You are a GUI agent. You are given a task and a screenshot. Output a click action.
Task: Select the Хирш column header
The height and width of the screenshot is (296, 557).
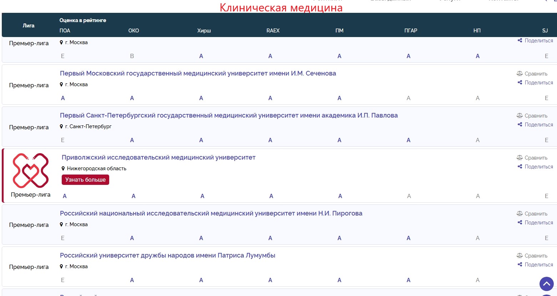pos(204,31)
